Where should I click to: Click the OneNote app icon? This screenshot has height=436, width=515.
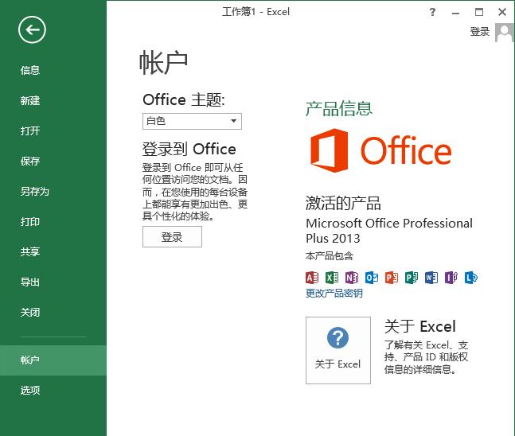pyautogui.click(x=352, y=278)
